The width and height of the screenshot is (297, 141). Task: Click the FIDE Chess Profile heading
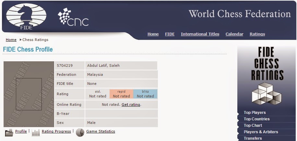(28, 49)
